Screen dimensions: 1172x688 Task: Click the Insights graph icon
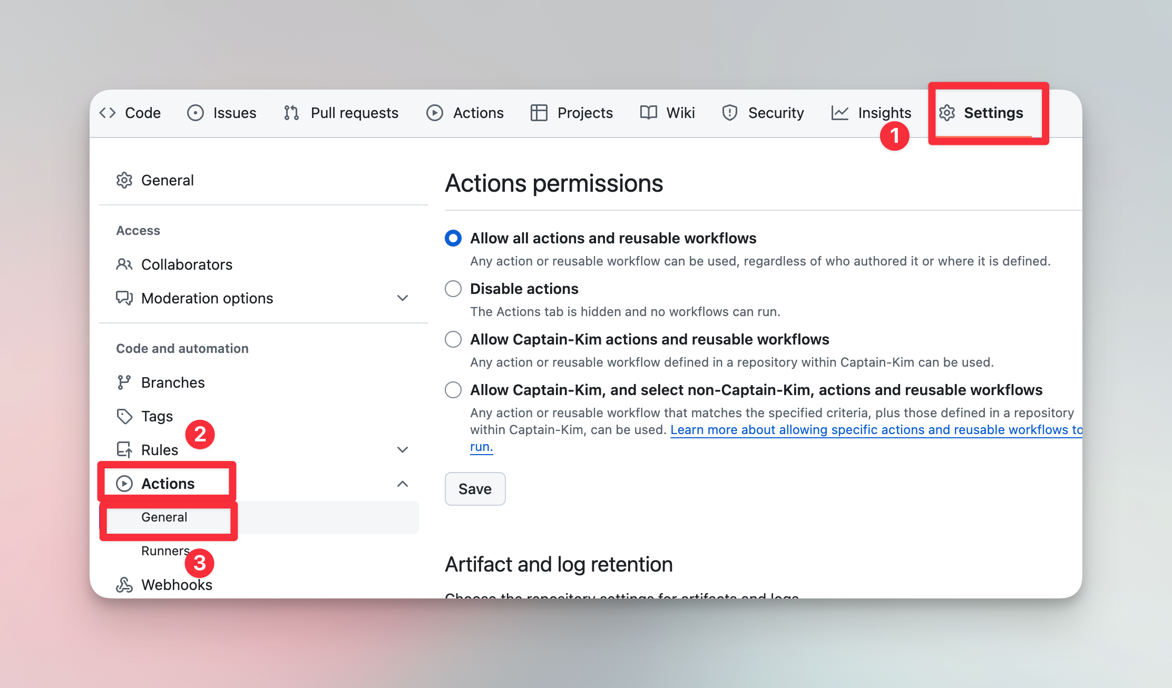click(x=840, y=113)
